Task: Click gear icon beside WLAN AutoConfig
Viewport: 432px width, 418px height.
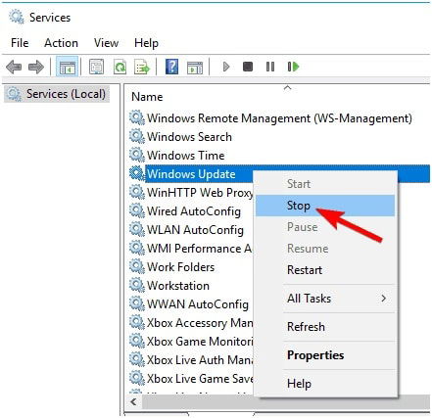Action: point(137,229)
